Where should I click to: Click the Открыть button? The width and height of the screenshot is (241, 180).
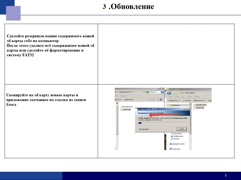tap(187, 100)
